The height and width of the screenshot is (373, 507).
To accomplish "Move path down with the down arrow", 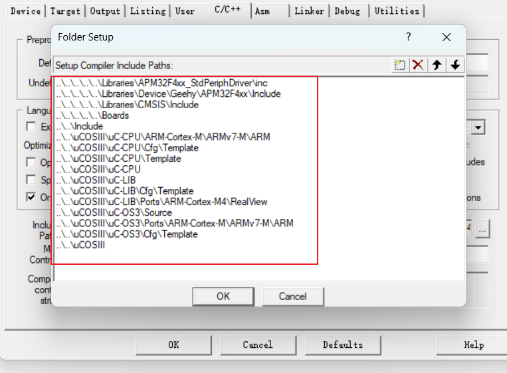I will click(x=455, y=65).
